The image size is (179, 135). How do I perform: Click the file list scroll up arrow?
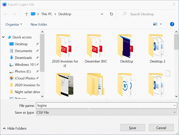tap(176, 32)
